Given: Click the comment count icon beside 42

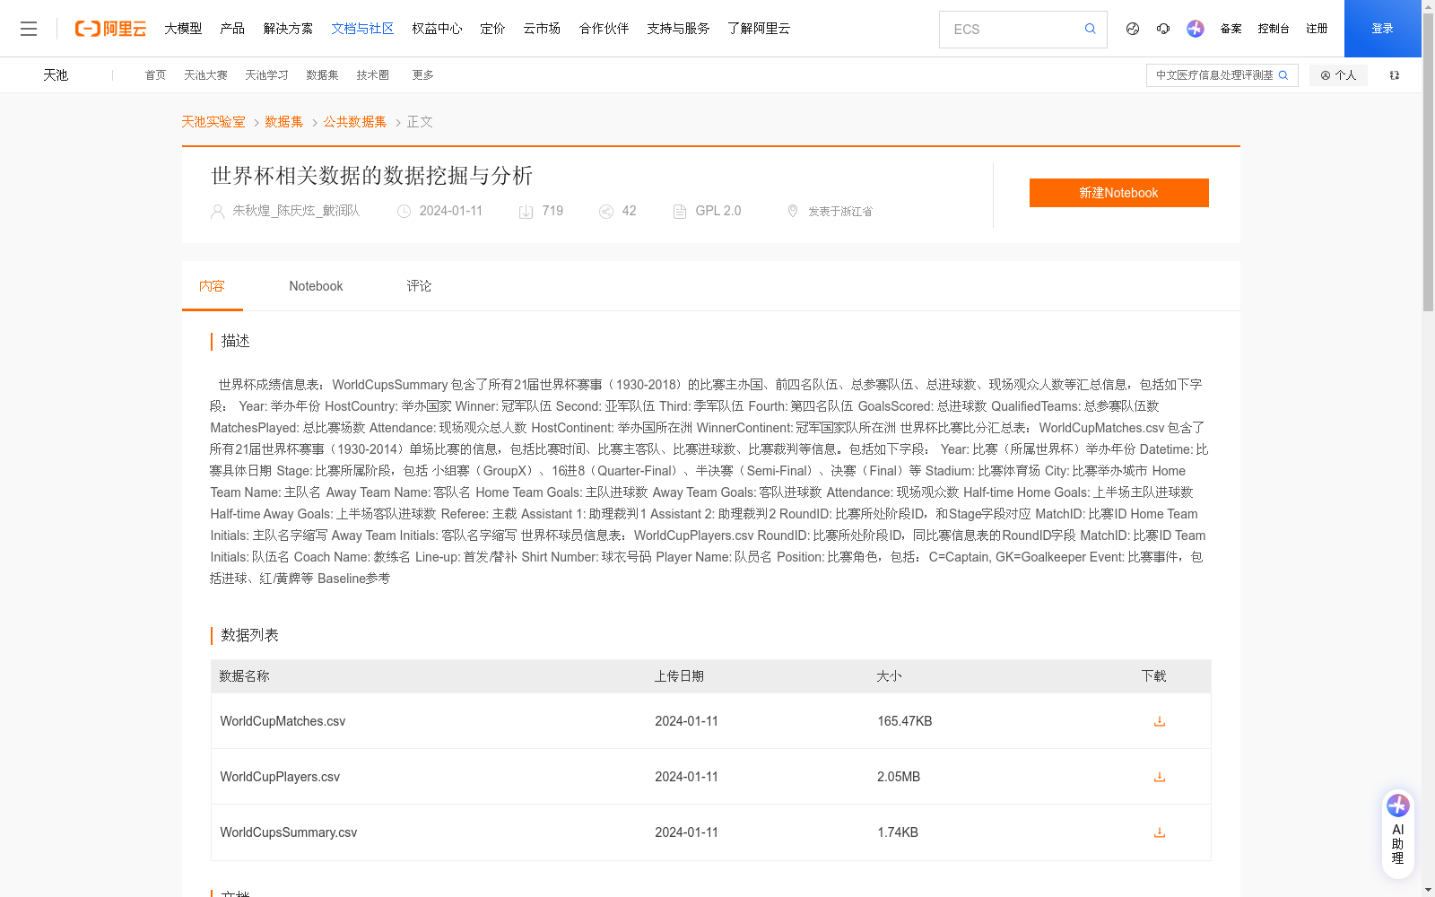Looking at the screenshot, I should pyautogui.click(x=606, y=212).
